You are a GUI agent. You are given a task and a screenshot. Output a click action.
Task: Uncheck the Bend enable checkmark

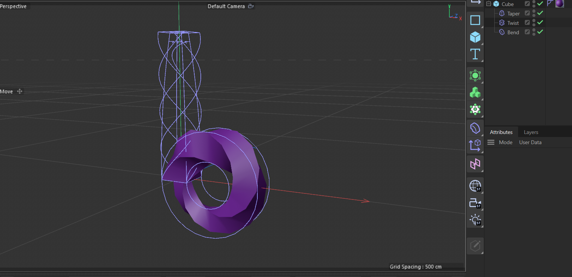(540, 32)
